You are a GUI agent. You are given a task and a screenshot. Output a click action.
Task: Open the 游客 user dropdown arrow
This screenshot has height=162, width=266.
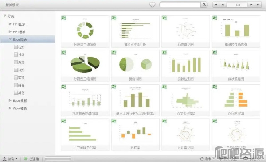coord(16,159)
